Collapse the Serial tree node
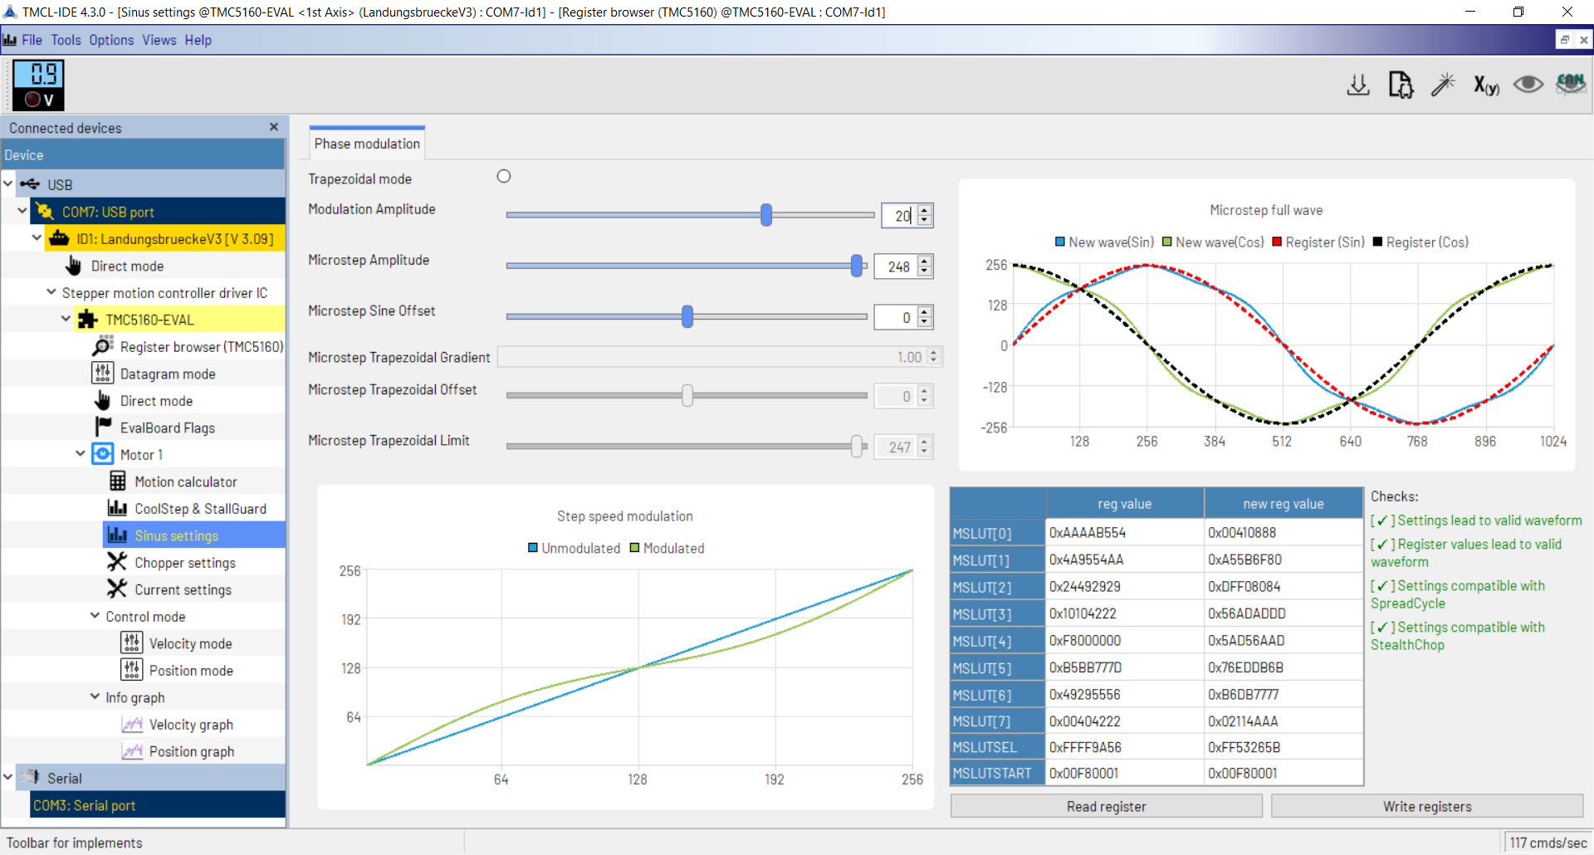This screenshot has height=855, width=1594. 8,778
